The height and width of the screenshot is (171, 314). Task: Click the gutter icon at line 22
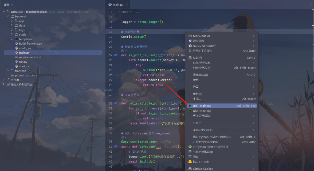[x=116, y=55]
